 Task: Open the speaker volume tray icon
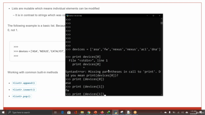(182, 112)
